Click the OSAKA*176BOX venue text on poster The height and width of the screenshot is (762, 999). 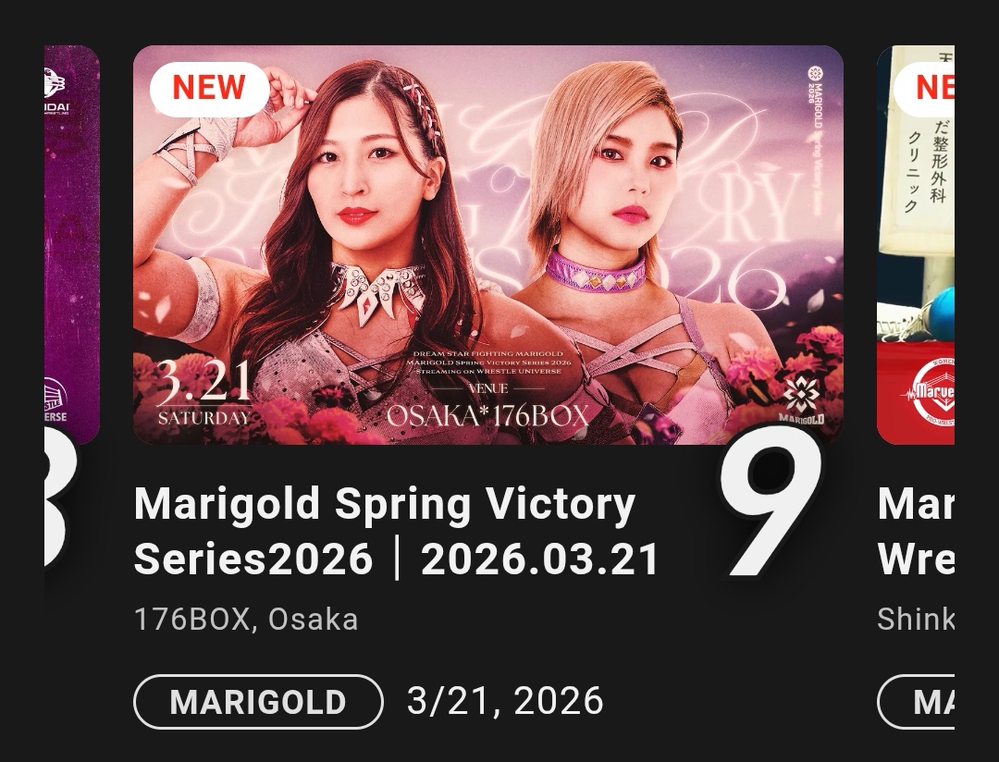coord(488,416)
